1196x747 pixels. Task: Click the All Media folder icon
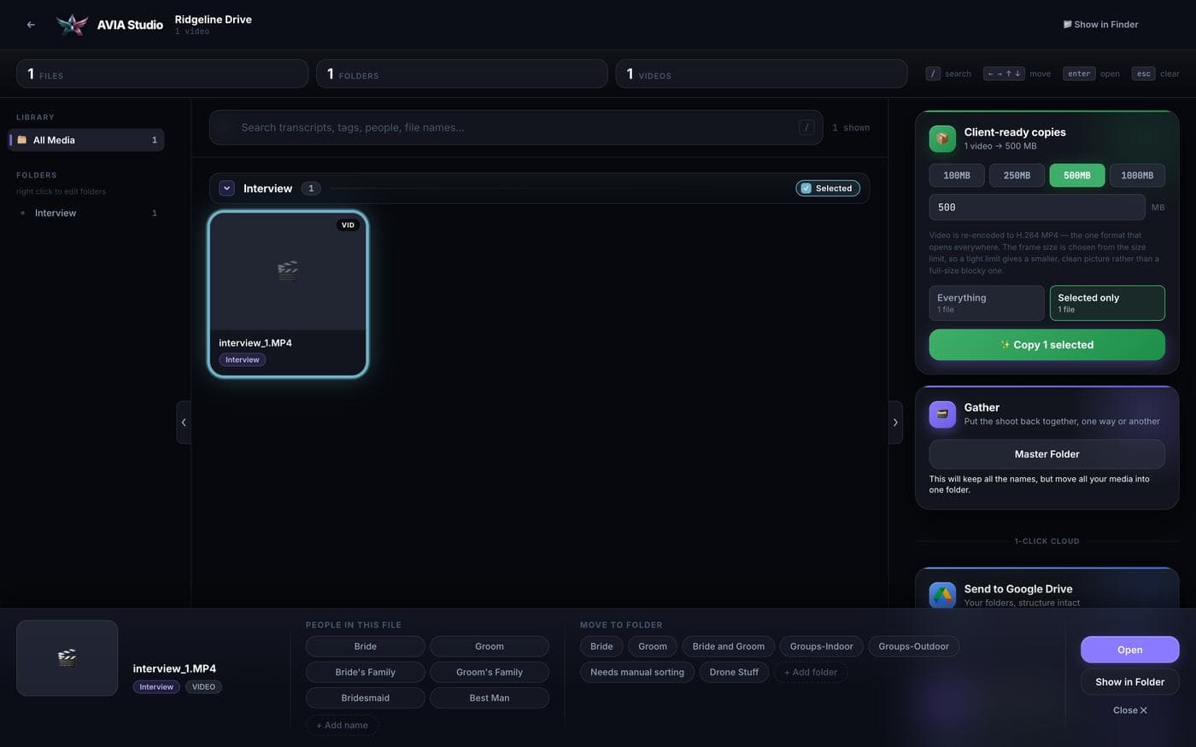[x=22, y=140]
